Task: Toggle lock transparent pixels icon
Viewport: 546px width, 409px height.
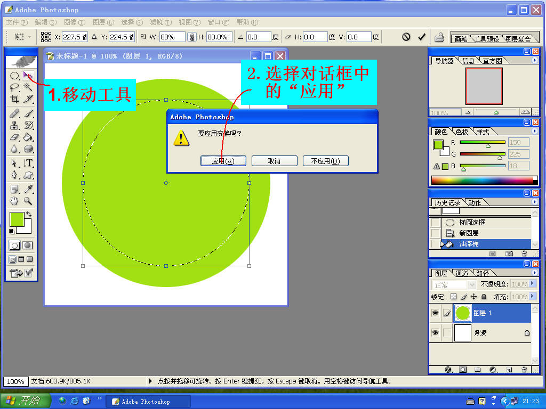Action: pyautogui.click(x=453, y=297)
